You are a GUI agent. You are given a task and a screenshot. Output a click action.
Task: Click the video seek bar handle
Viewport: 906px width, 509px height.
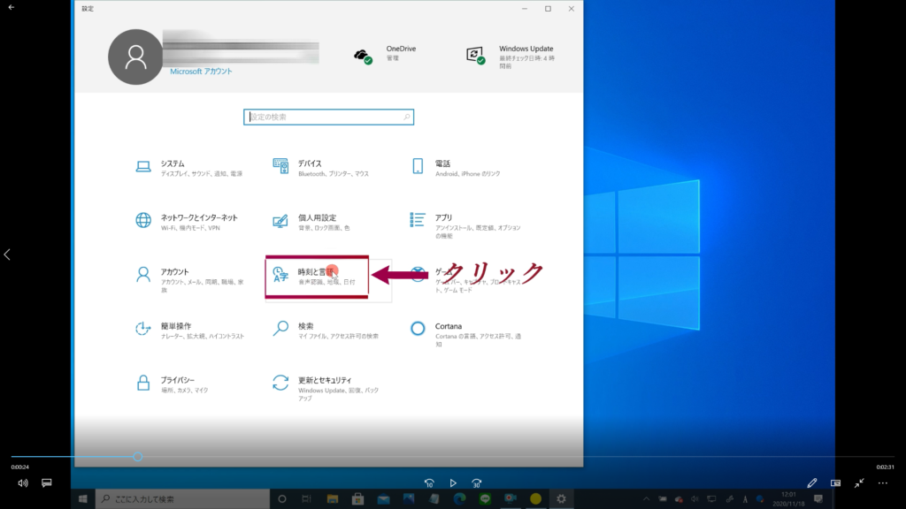coord(138,457)
